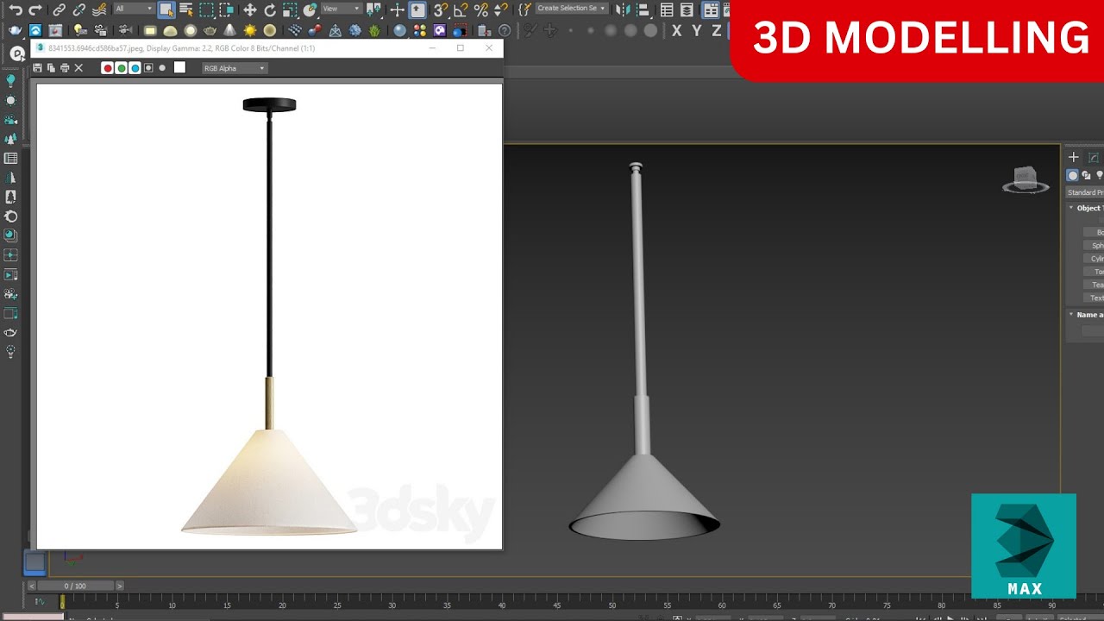Open the RGB Alpha channel dropdown

click(x=235, y=68)
